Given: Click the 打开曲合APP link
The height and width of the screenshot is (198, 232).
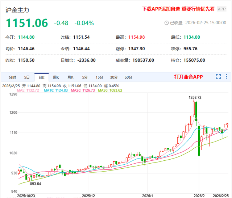Looking at the screenshot, I should pyautogui.click(x=188, y=77).
